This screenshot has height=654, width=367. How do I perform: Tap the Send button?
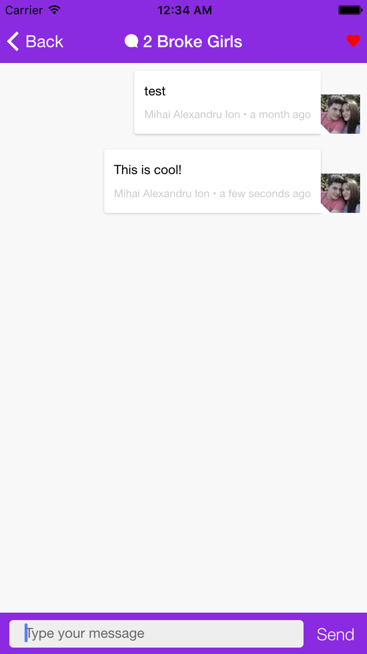pyautogui.click(x=336, y=634)
